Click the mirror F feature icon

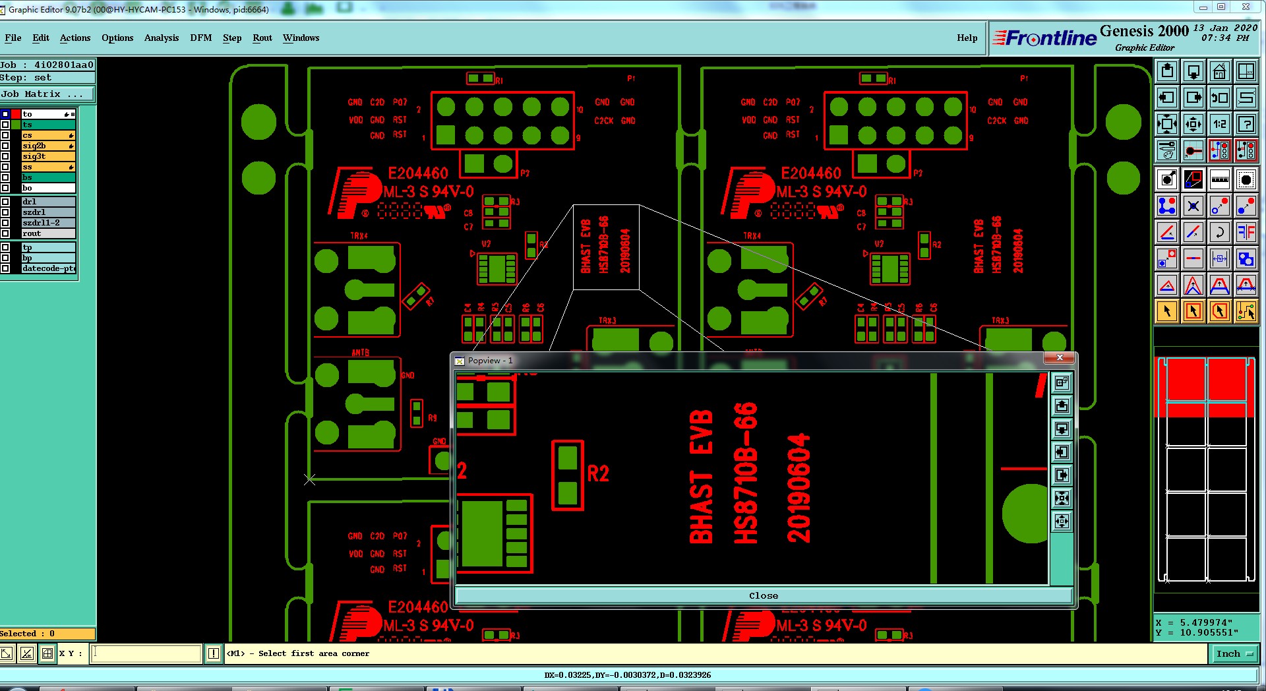click(x=1246, y=232)
